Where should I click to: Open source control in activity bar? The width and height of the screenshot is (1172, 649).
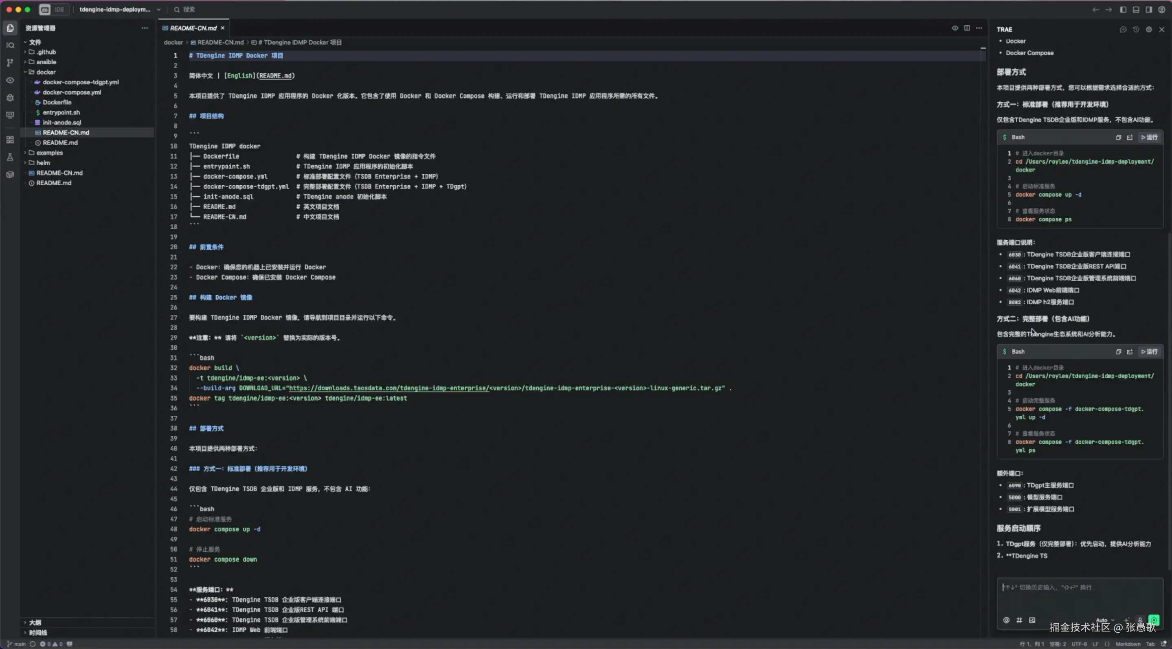click(x=10, y=63)
